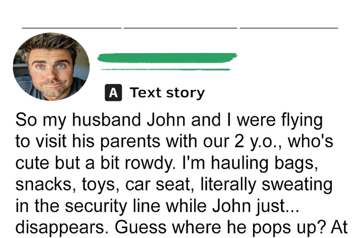This screenshot has width=364, height=238.
Task: Click the word 'sweating' in the story
Action: [x=297, y=185]
